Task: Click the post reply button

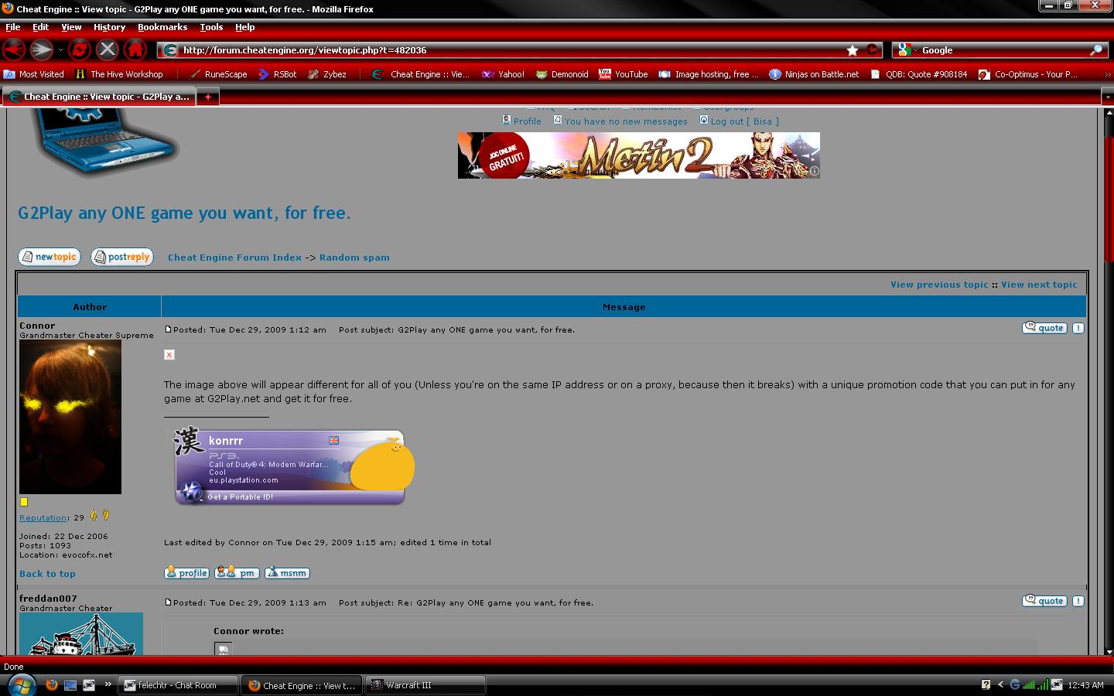Action: tap(122, 257)
